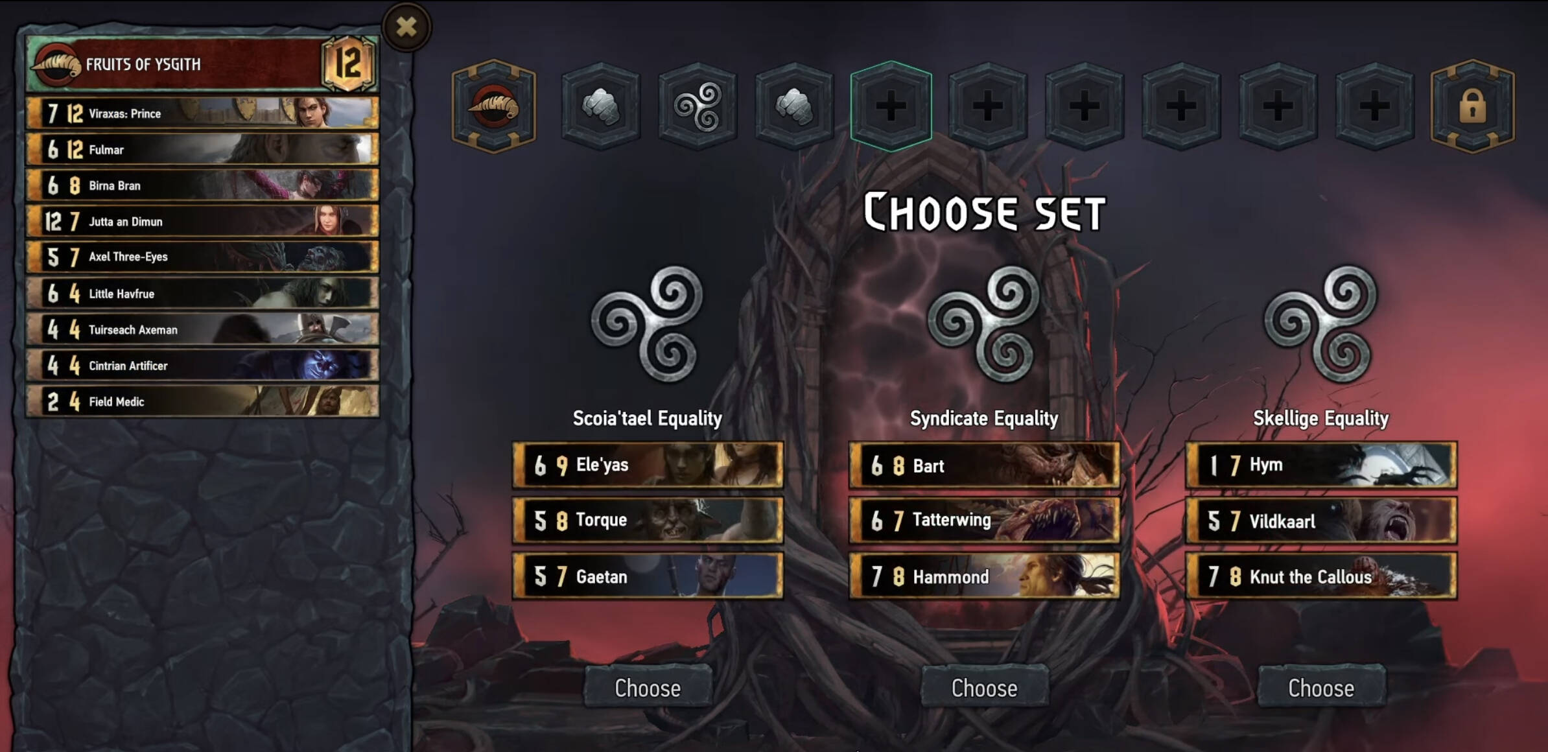Open the Fruits of Ysgith deck header
This screenshot has width=1548, height=752.
click(x=202, y=64)
